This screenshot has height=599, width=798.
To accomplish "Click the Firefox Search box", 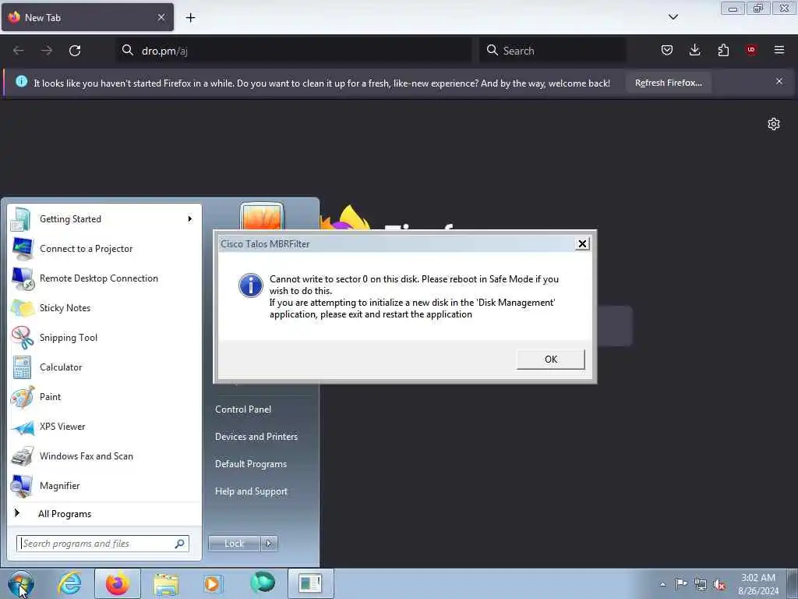I will pyautogui.click(x=553, y=51).
